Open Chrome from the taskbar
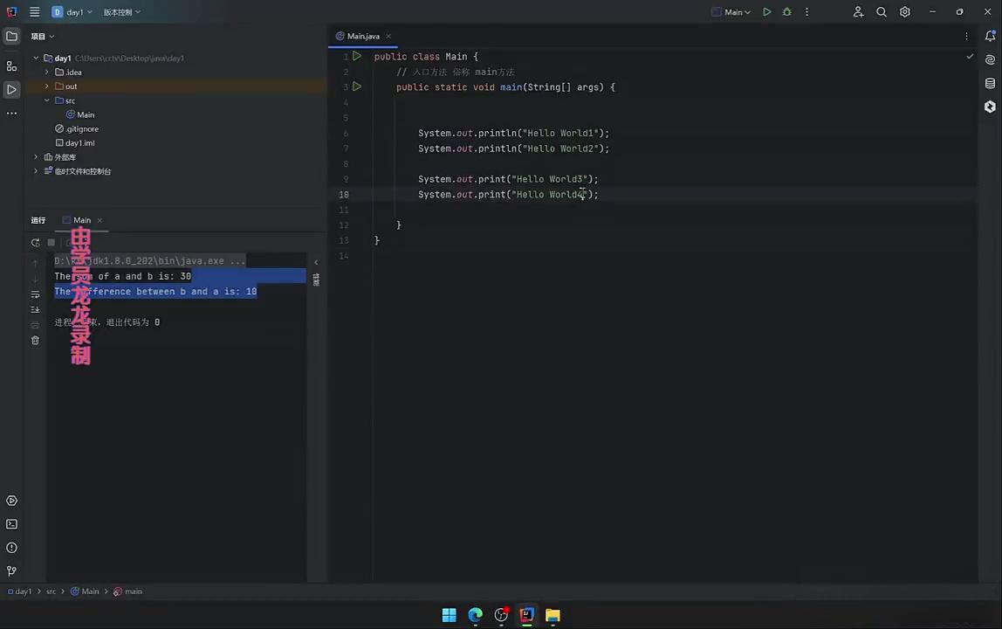Viewport: 1002px width, 629px height. pyautogui.click(x=475, y=615)
